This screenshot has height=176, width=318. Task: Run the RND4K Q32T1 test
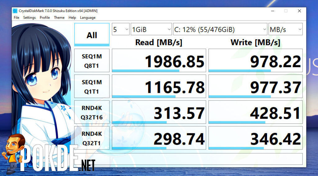click(x=92, y=138)
